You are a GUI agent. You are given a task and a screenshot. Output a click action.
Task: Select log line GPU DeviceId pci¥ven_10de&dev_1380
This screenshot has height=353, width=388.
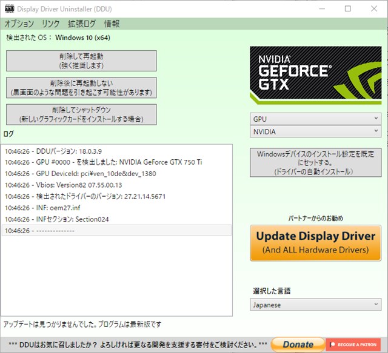(116, 174)
